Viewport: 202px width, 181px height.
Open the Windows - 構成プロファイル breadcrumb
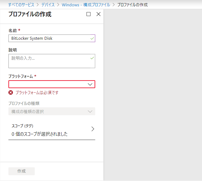[x=86, y=5]
